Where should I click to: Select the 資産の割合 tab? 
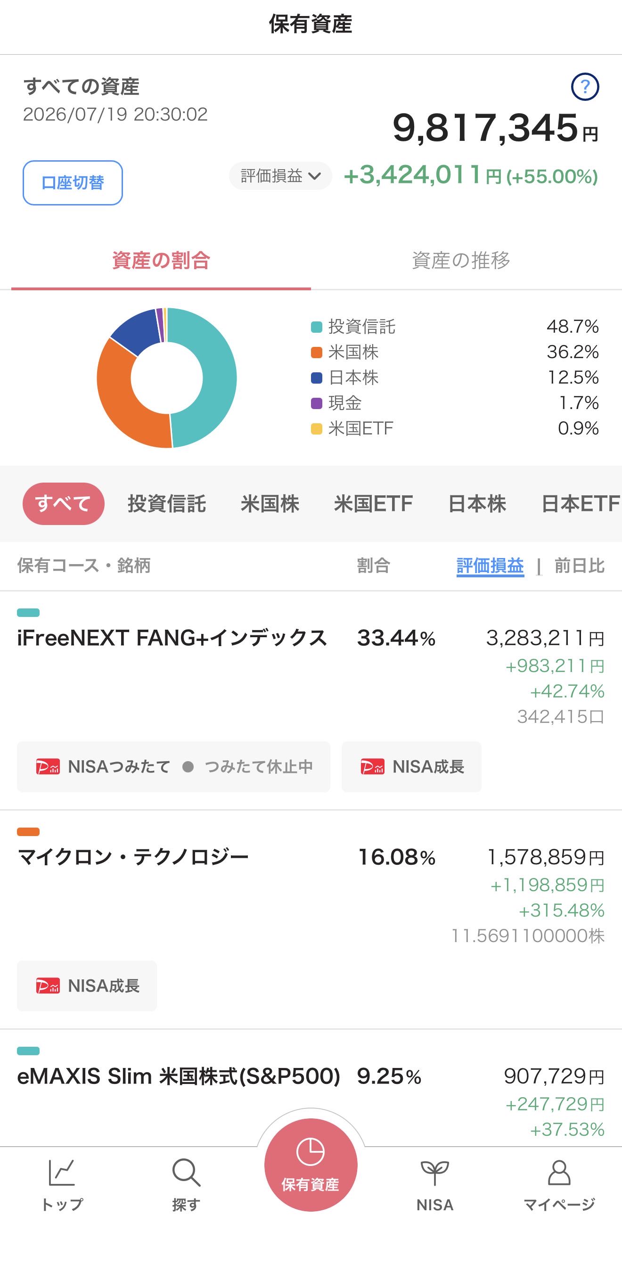[161, 261]
